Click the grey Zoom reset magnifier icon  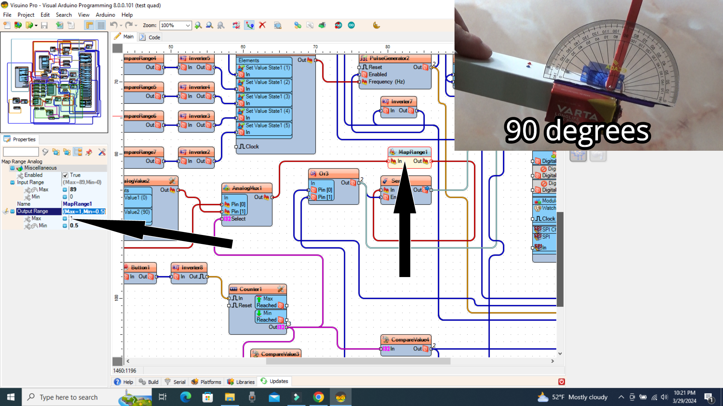pyautogui.click(x=221, y=25)
